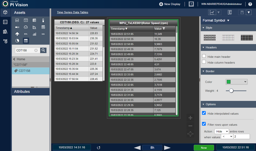Toggle Hide column headers checkbox
Screen dimensions: 256x151
204,62
